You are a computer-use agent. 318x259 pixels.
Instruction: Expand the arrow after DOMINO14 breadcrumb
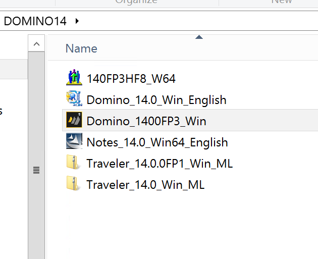[77, 21]
